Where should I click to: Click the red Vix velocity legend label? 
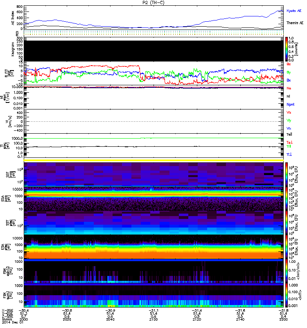tap(289, 112)
